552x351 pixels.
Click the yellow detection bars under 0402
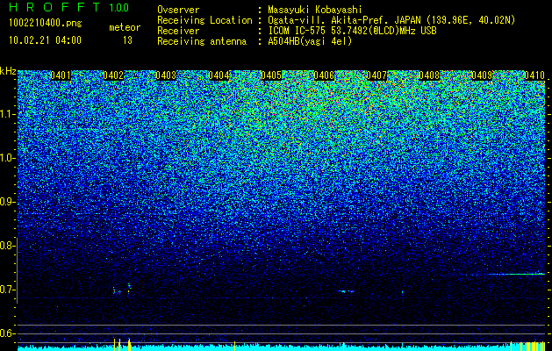coord(122,344)
